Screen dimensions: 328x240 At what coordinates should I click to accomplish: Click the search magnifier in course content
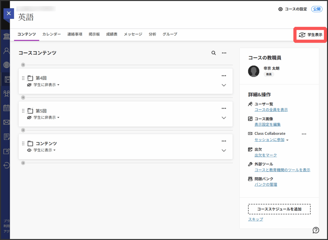pos(214,53)
